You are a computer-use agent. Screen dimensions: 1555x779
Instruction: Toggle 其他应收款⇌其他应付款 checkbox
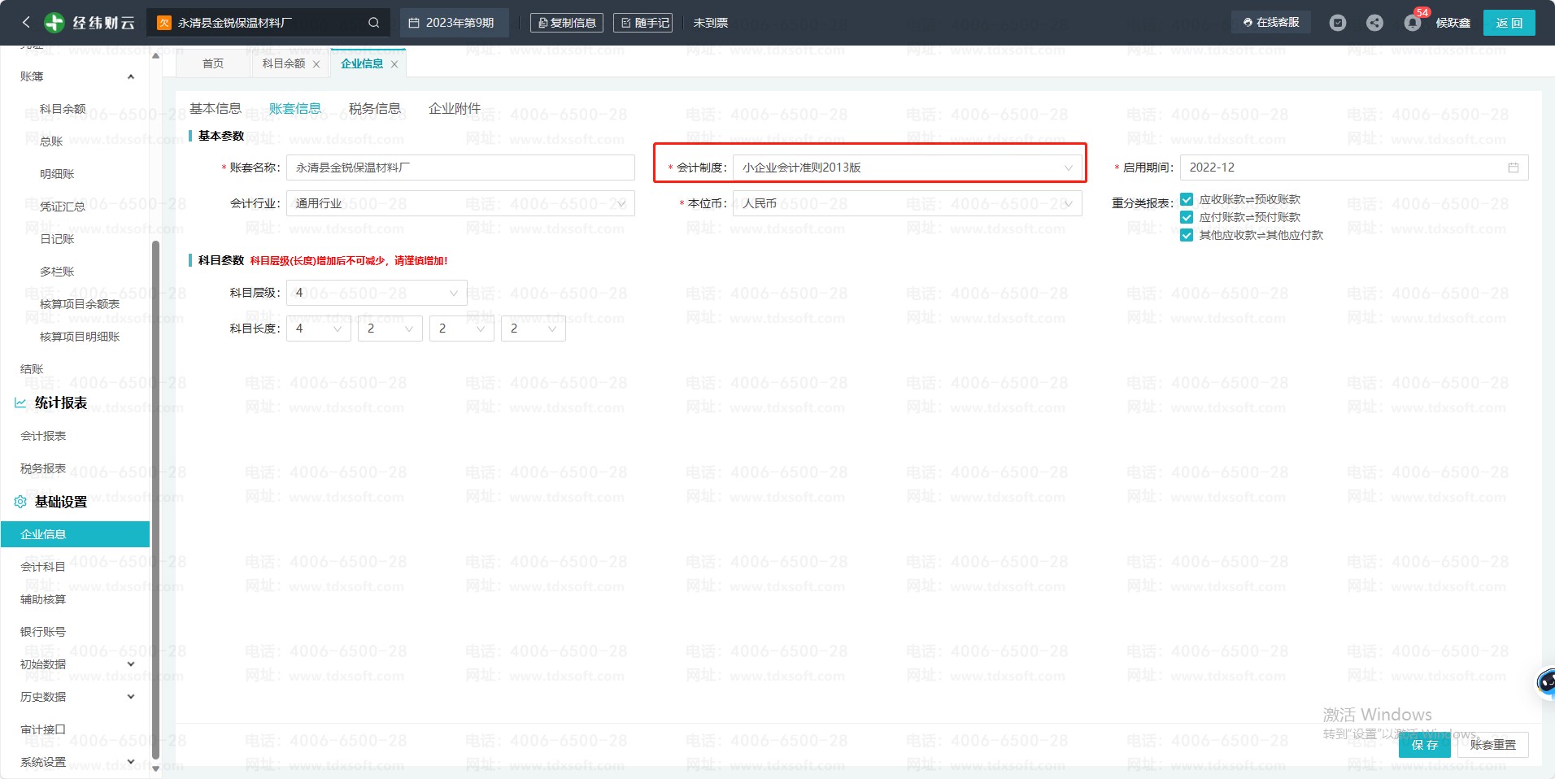tap(1187, 235)
